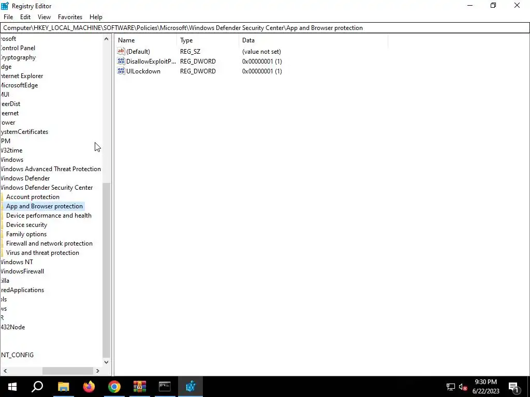Select App and Browser protection key
This screenshot has height=397, width=530.
pos(45,206)
